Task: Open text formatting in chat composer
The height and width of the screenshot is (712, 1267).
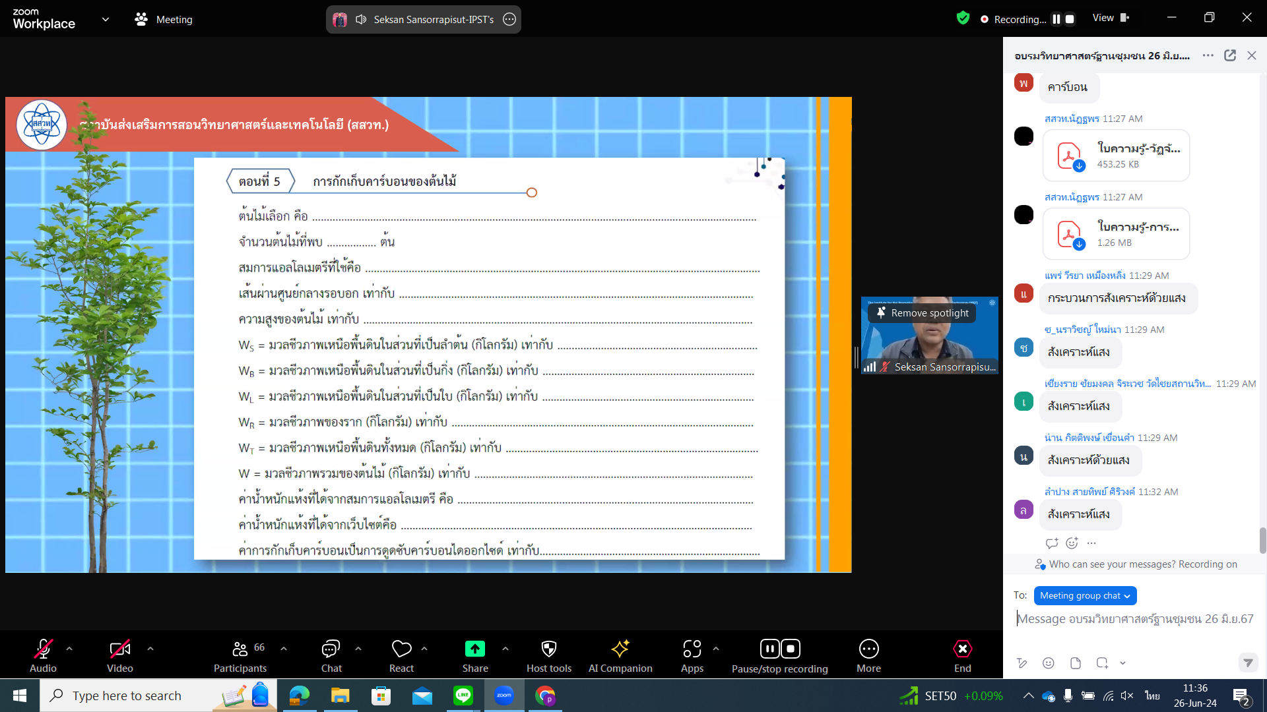Action: pos(1022,663)
